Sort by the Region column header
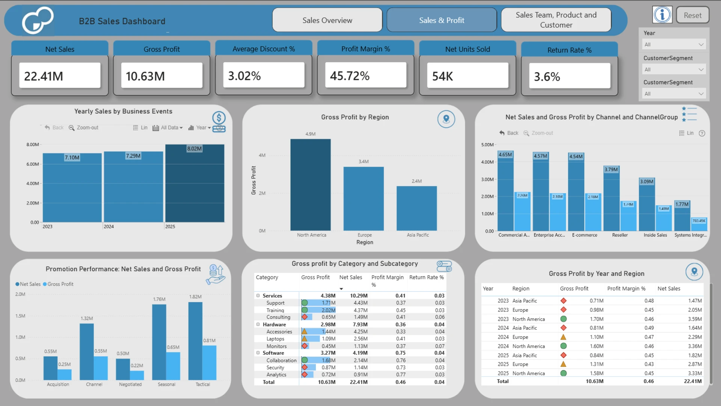The width and height of the screenshot is (721, 406). click(521, 289)
